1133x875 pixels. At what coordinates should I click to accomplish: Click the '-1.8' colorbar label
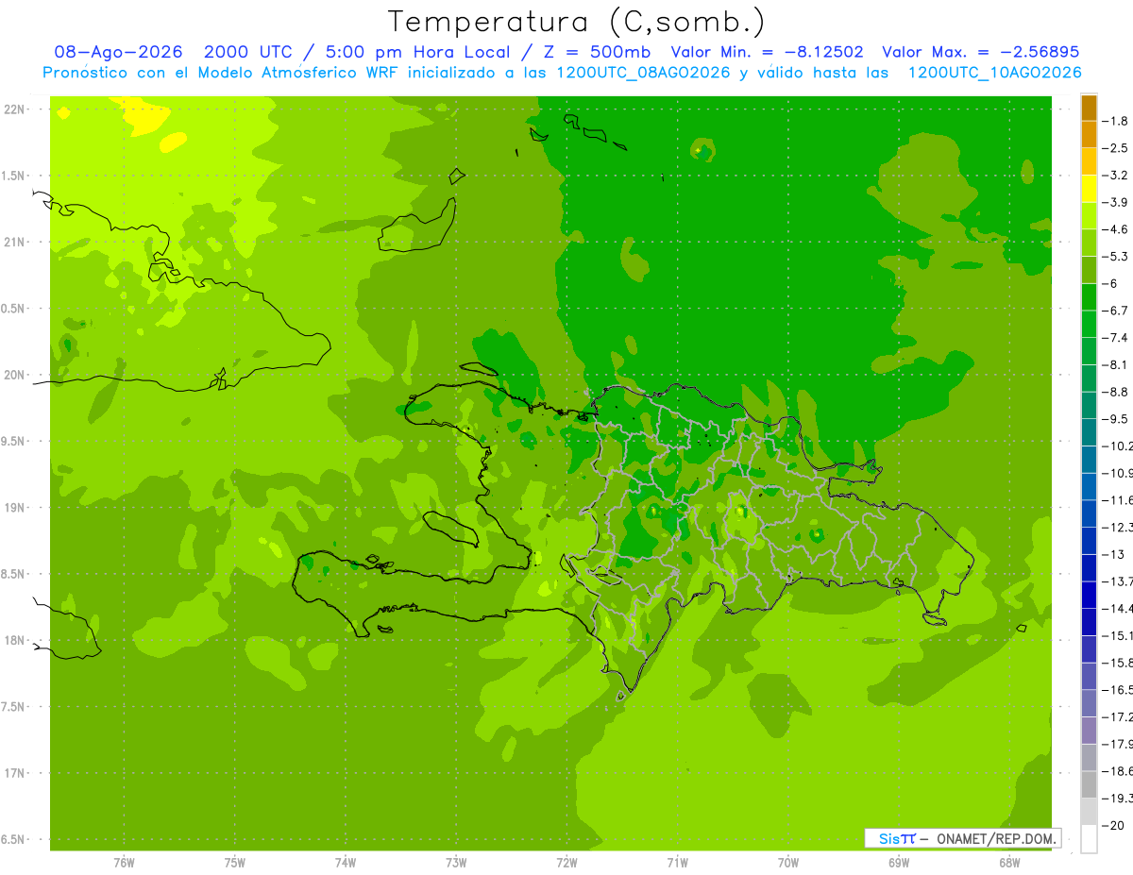(x=1115, y=121)
